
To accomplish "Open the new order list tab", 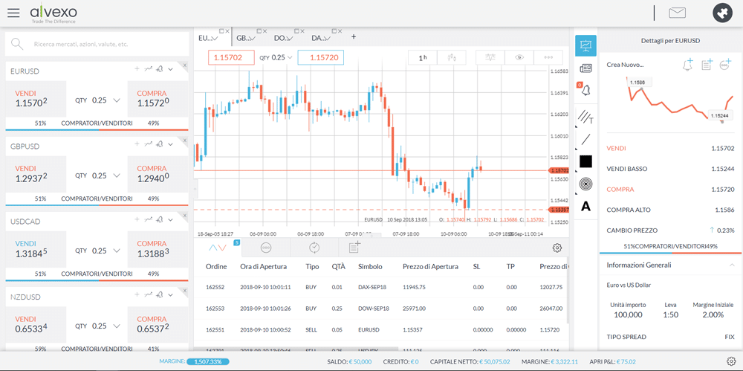I will click(354, 247).
